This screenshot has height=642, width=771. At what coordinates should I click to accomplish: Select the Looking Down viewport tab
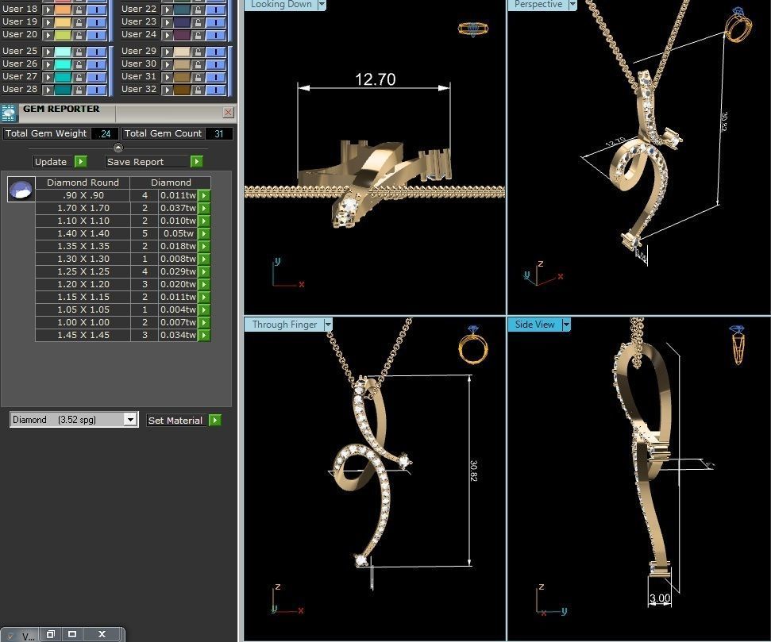281,5
